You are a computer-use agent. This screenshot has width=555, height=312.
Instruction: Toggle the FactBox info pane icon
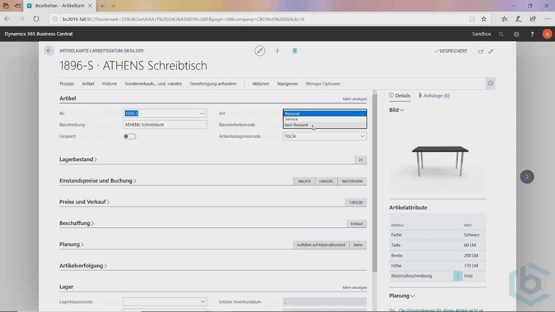[x=490, y=83]
